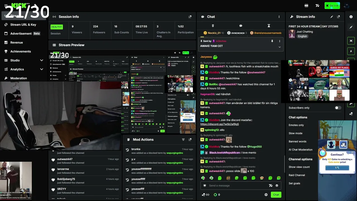The width and height of the screenshot is (357, 201).
Task: Click the top bar icon left of 7TV
Action: [307, 6]
